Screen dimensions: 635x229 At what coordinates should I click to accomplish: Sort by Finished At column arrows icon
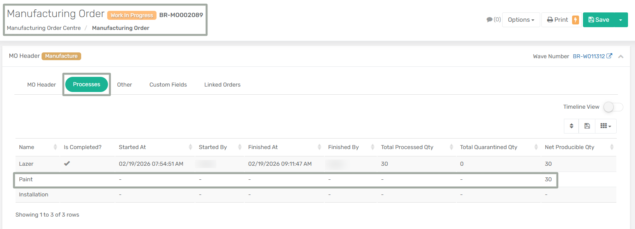click(319, 147)
